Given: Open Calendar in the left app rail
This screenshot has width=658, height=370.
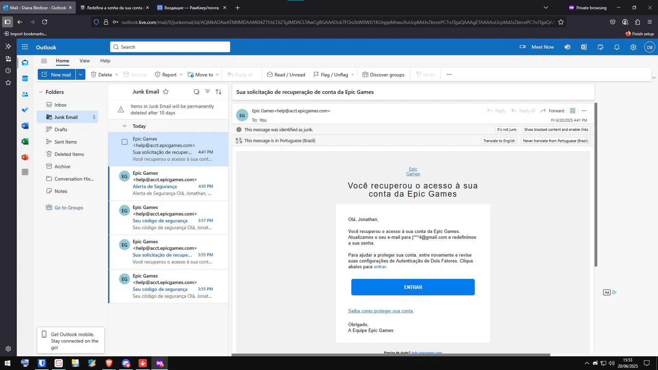Looking at the screenshot, I should pyautogui.click(x=25, y=78).
